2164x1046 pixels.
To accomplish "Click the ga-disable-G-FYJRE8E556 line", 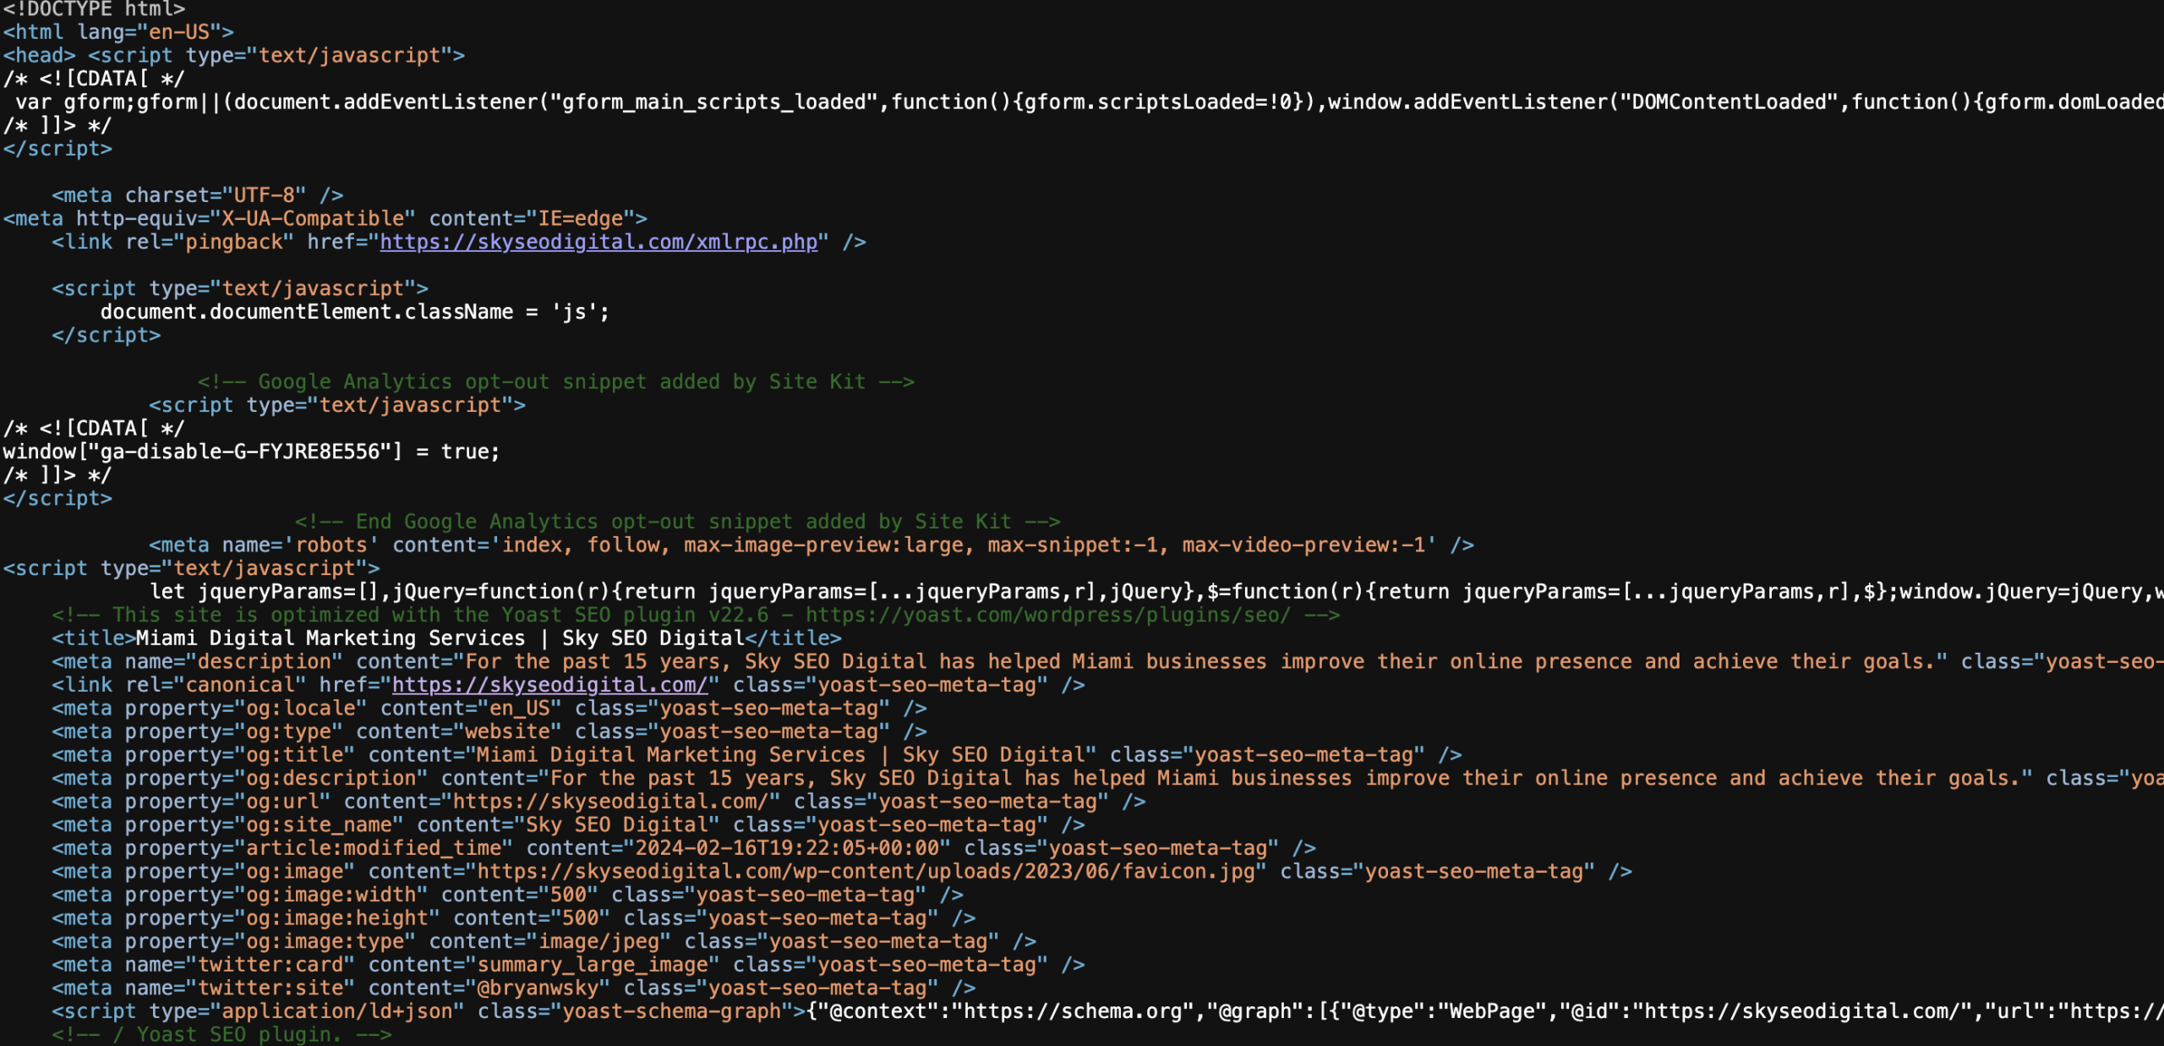I will tap(251, 452).
